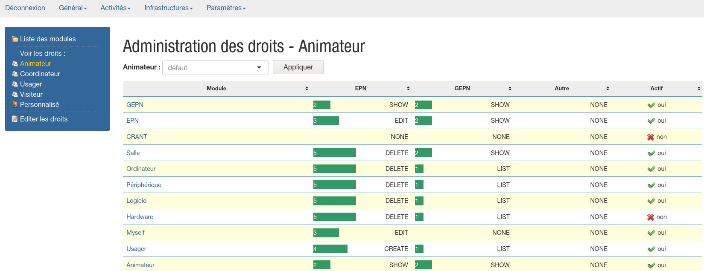Click the Personnalisé icon in sidebar
Screen dimensions: 704x271
[15, 105]
